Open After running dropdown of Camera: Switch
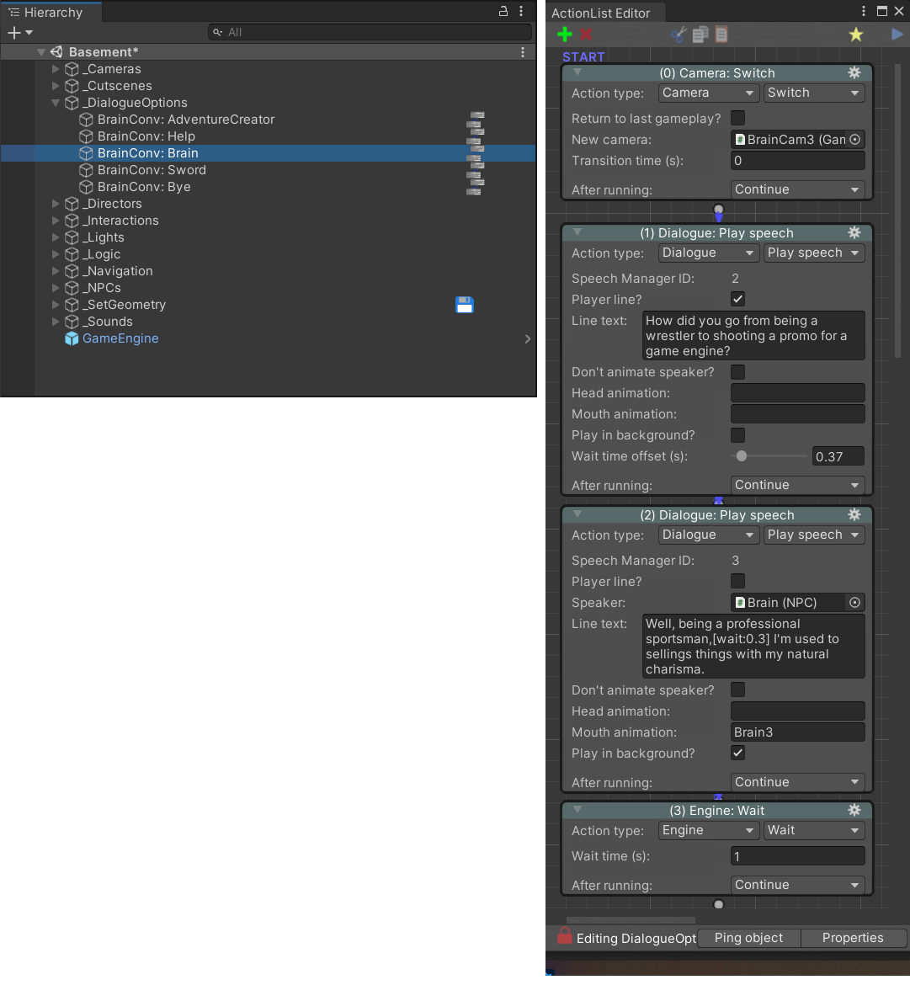The image size is (910, 985). tap(797, 189)
